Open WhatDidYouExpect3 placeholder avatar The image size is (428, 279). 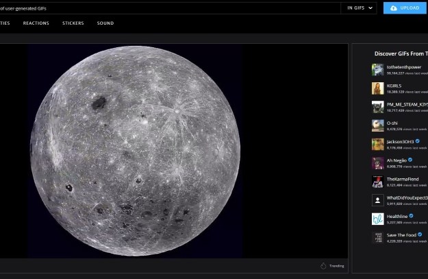point(377,200)
